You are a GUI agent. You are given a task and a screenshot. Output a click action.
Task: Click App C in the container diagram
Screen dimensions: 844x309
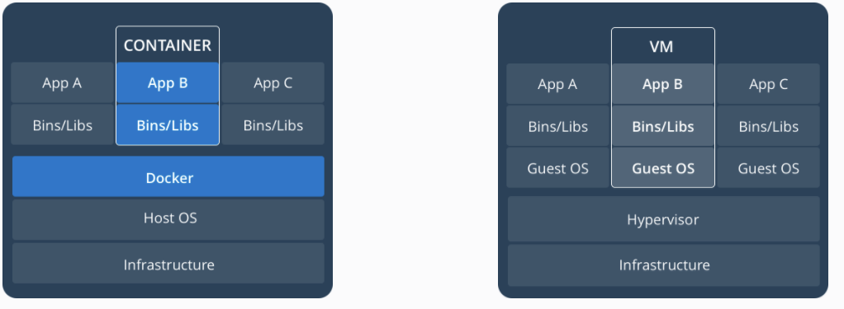tap(273, 82)
